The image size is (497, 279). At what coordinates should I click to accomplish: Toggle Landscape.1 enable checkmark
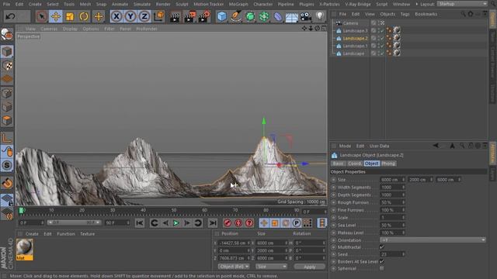[x=382, y=46]
